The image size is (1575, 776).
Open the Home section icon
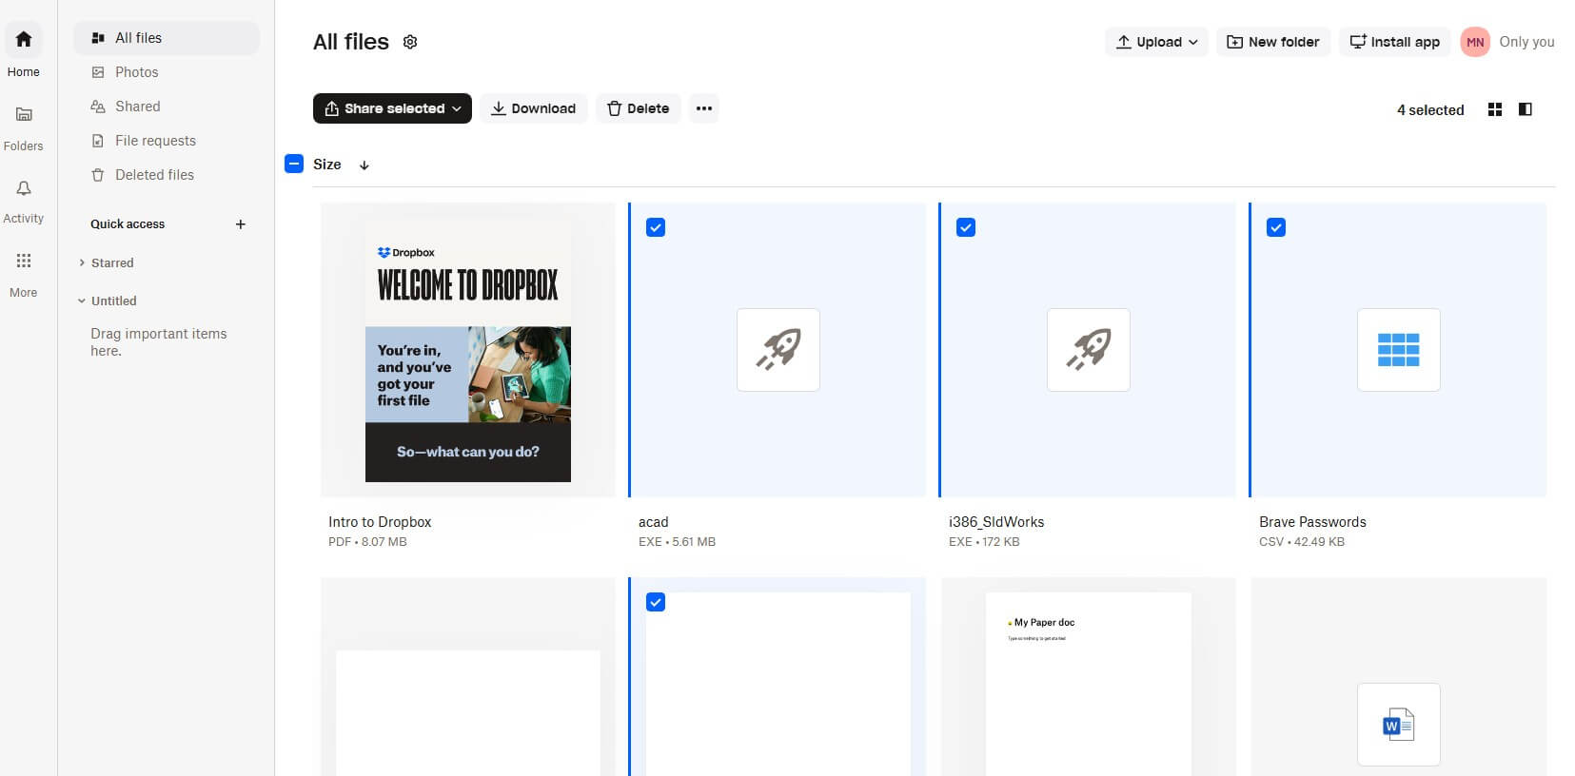click(x=24, y=39)
